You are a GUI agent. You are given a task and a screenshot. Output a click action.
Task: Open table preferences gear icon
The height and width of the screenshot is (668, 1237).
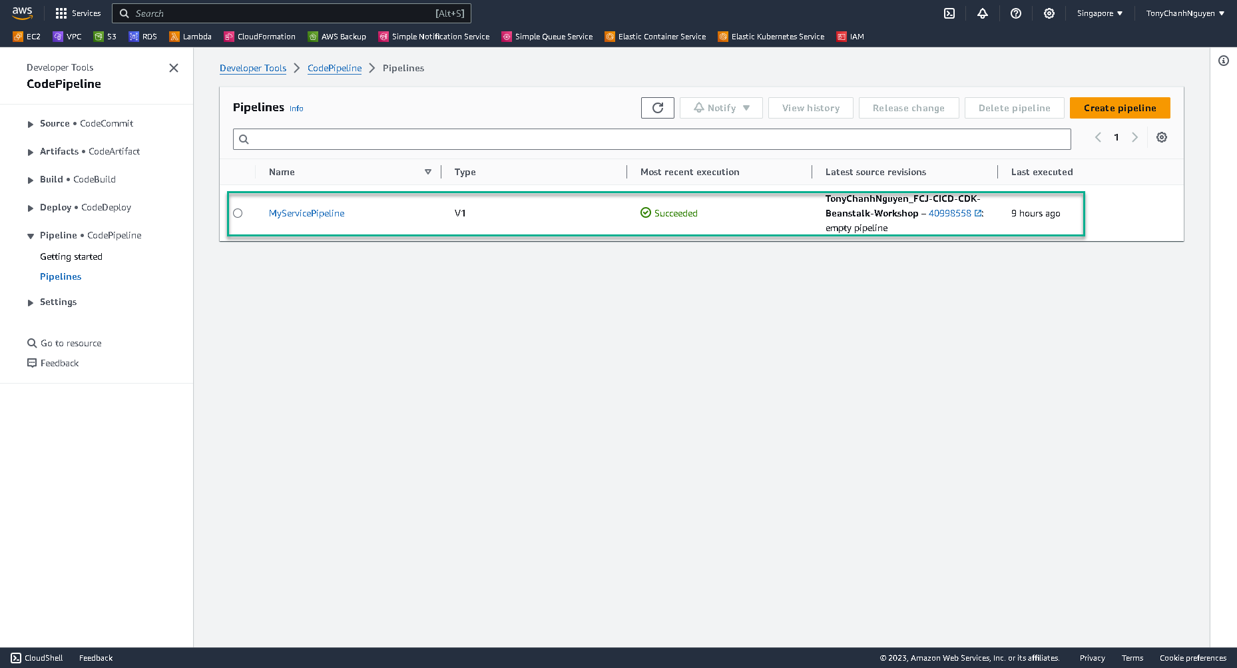[x=1162, y=137]
